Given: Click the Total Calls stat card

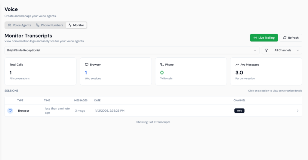Looking at the screenshot, I should point(40,72).
